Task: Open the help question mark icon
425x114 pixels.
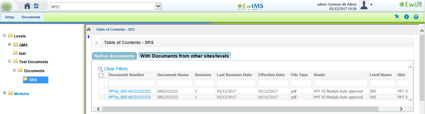Action: [416, 17]
